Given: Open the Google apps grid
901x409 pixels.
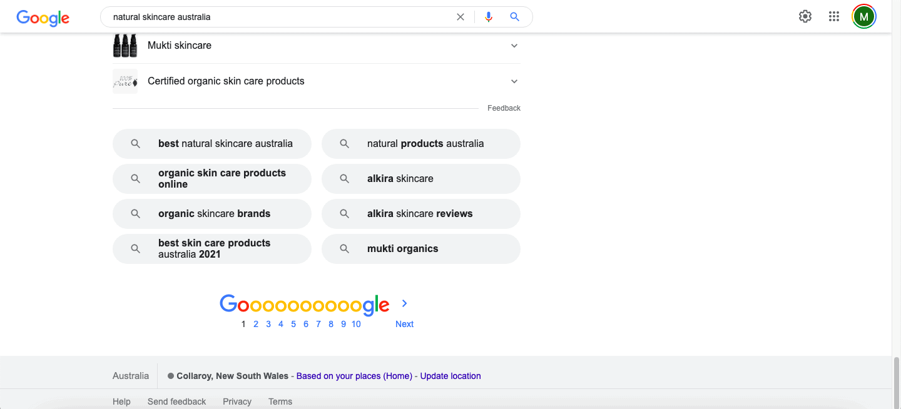Looking at the screenshot, I should pos(834,17).
